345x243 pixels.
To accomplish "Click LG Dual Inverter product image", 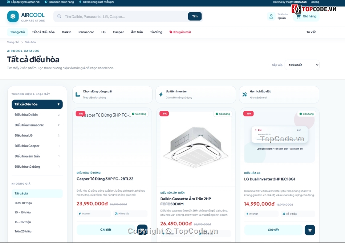I will click(280, 138).
